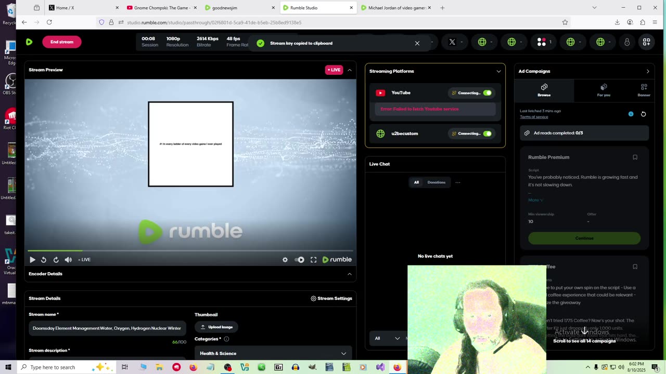The image size is (666, 374).
Task: Refresh the ad campaigns list
Action: (x=643, y=114)
